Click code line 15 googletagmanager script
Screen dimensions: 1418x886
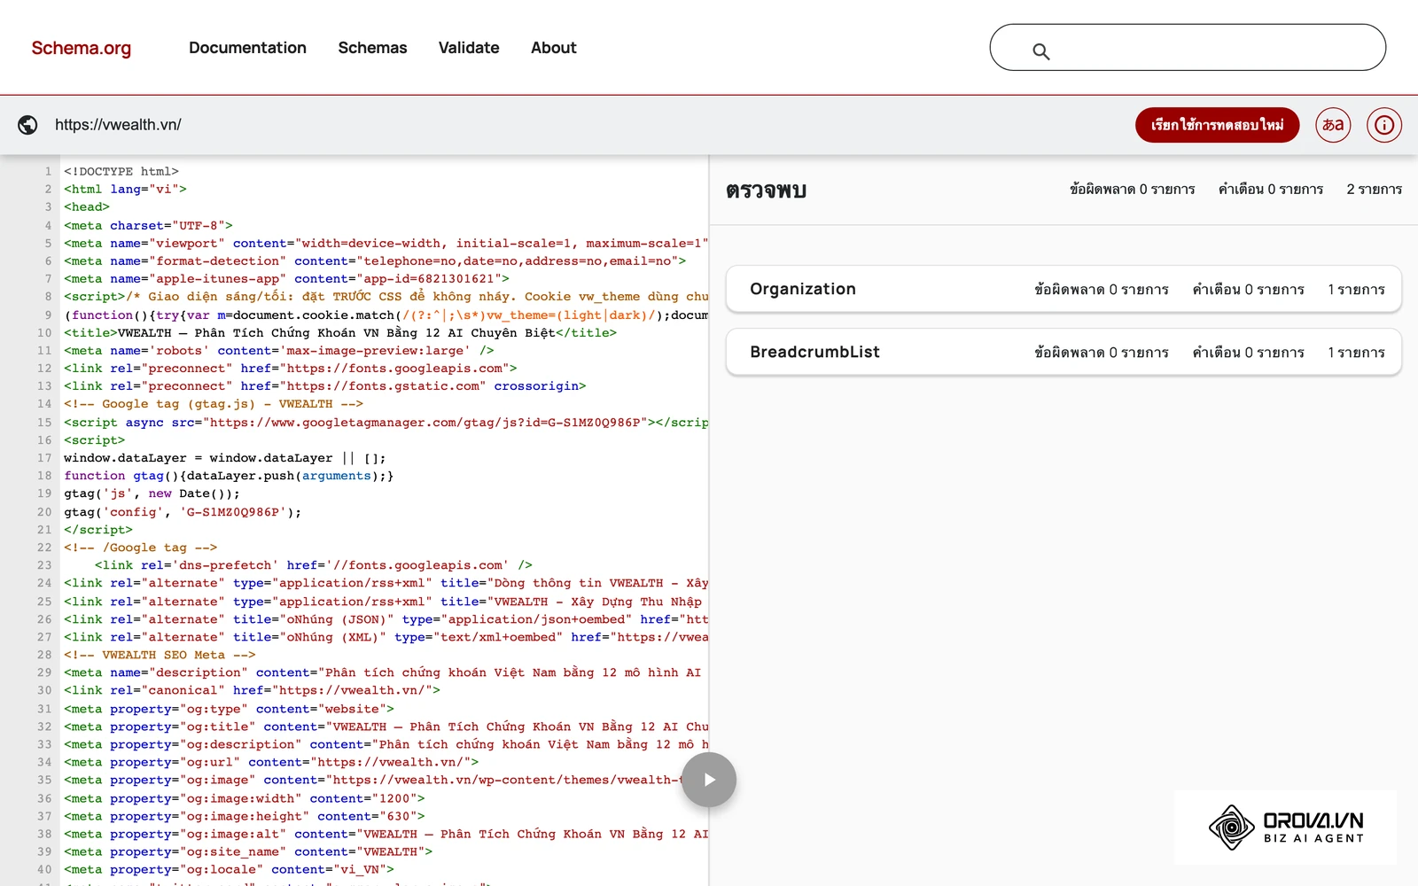386,423
